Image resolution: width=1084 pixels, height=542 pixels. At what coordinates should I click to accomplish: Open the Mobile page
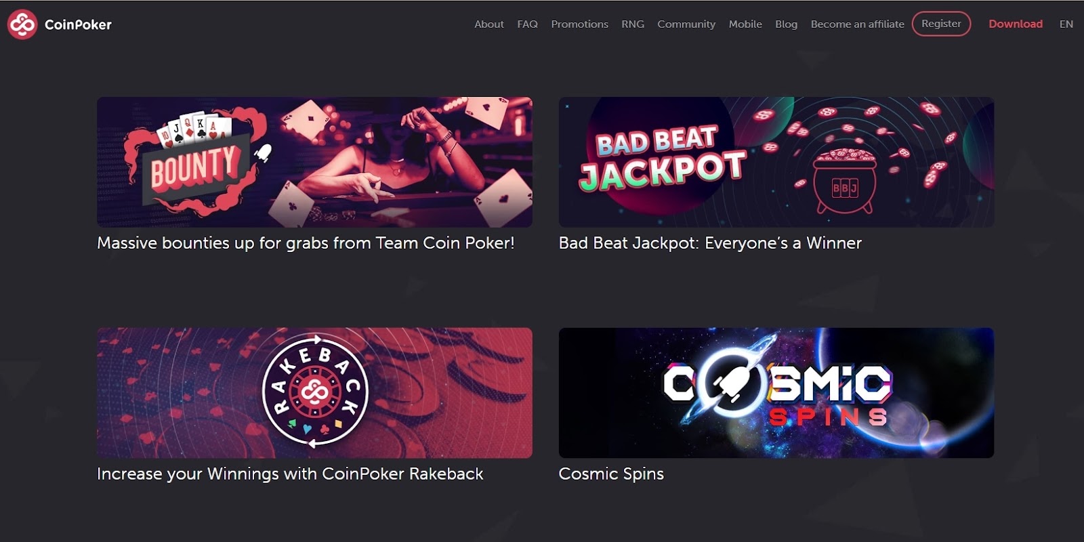pyautogui.click(x=745, y=24)
